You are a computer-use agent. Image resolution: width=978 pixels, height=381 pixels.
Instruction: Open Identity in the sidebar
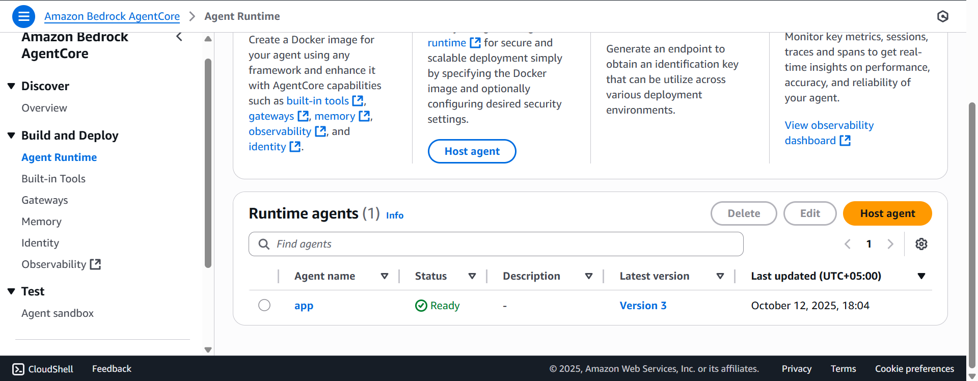40,243
